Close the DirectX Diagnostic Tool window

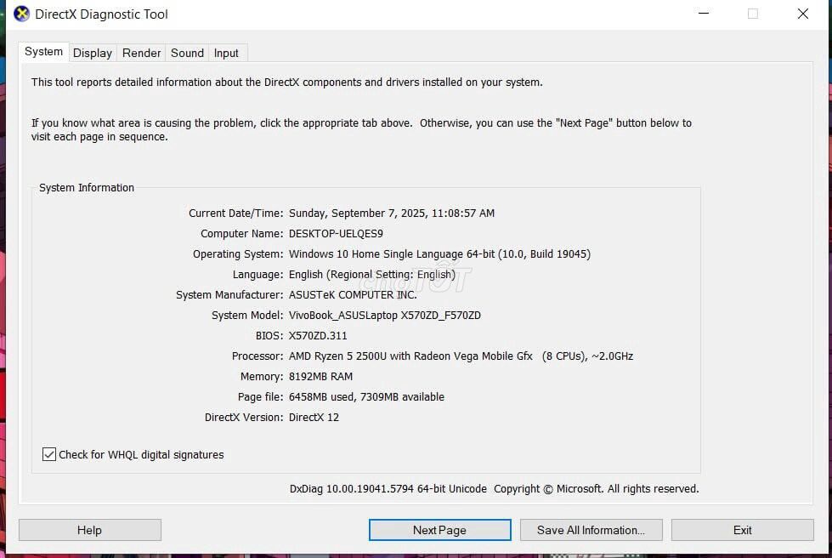tap(802, 14)
